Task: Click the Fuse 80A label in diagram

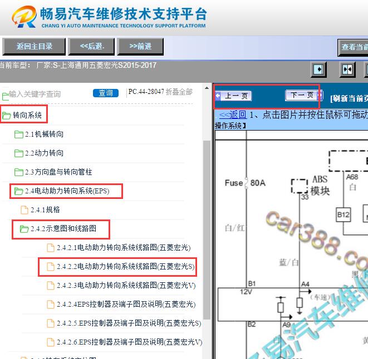Action: pyautogui.click(x=245, y=183)
